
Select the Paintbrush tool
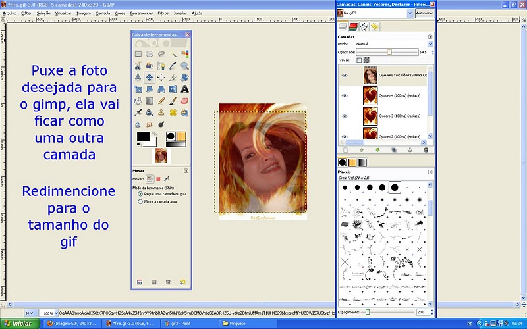173,101
